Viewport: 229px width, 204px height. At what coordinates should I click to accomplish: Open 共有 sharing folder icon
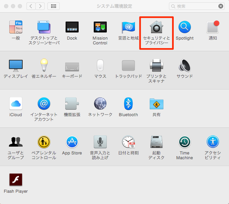point(157,104)
